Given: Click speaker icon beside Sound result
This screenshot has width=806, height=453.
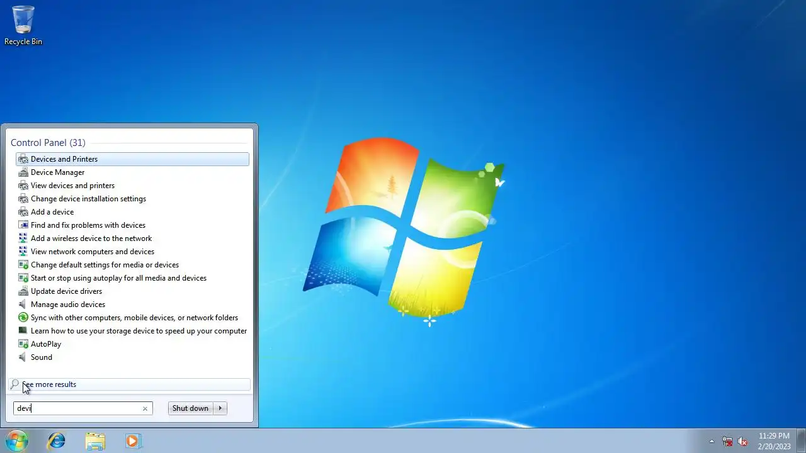Looking at the screenshot, I should (x=23, y=357).
